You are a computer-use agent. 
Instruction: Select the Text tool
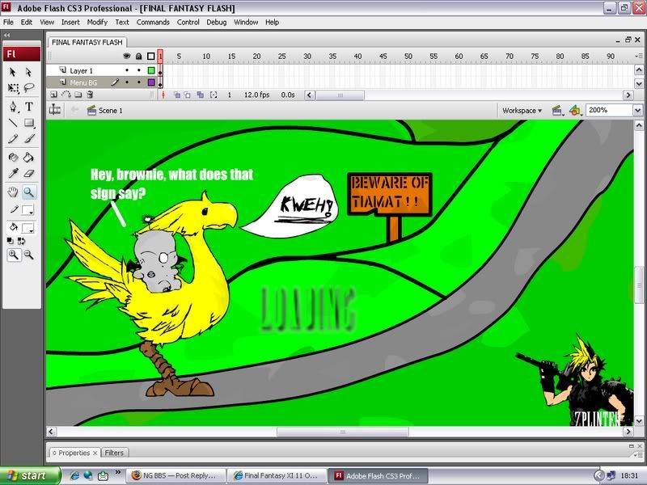coord(29,107)
